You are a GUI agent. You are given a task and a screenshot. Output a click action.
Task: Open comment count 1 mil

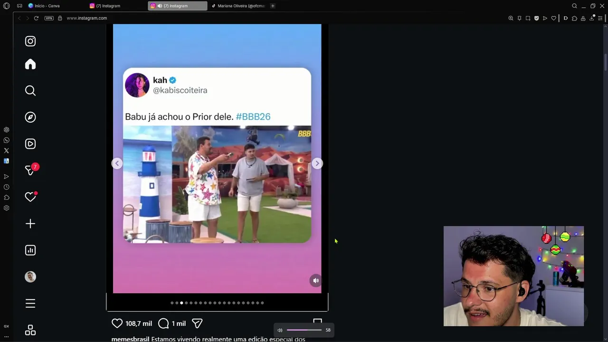pos(179,323)
